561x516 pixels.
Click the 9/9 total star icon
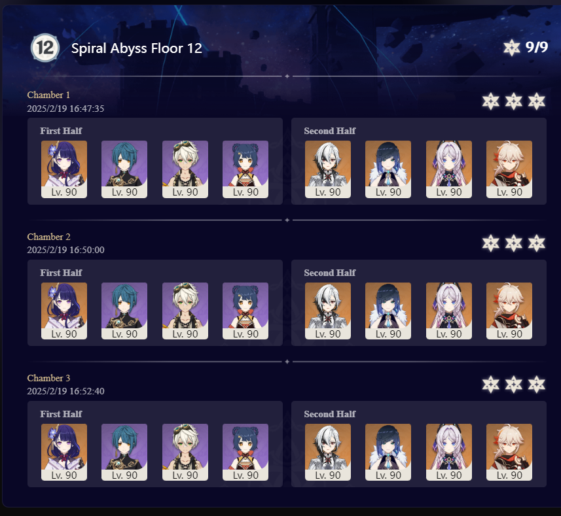click(512, 48)
